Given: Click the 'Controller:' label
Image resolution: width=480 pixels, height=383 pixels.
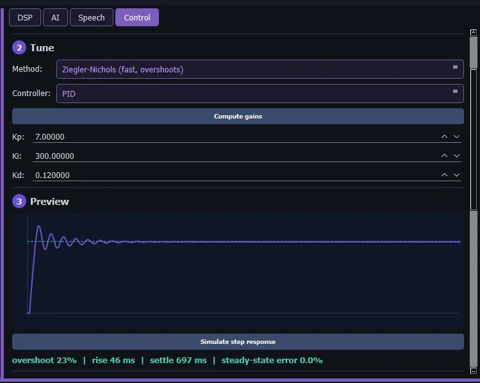Looking at the screenshot, I should (x=31, y=94).
